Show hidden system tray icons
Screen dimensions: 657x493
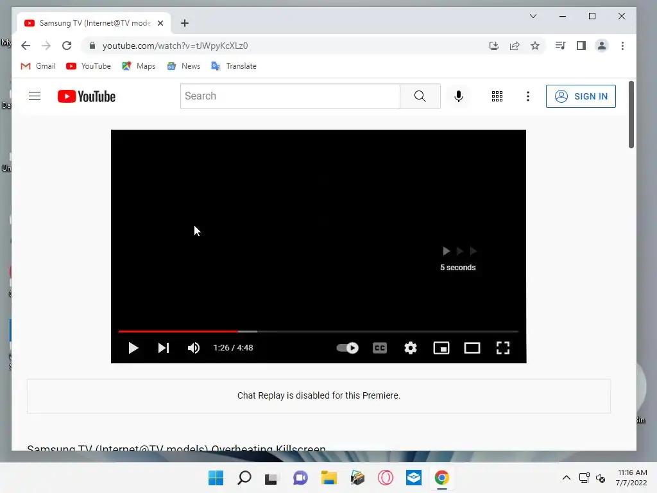567,478
